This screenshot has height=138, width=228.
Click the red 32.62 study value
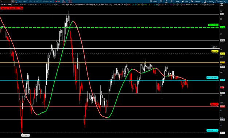click(x=129, y=5)
